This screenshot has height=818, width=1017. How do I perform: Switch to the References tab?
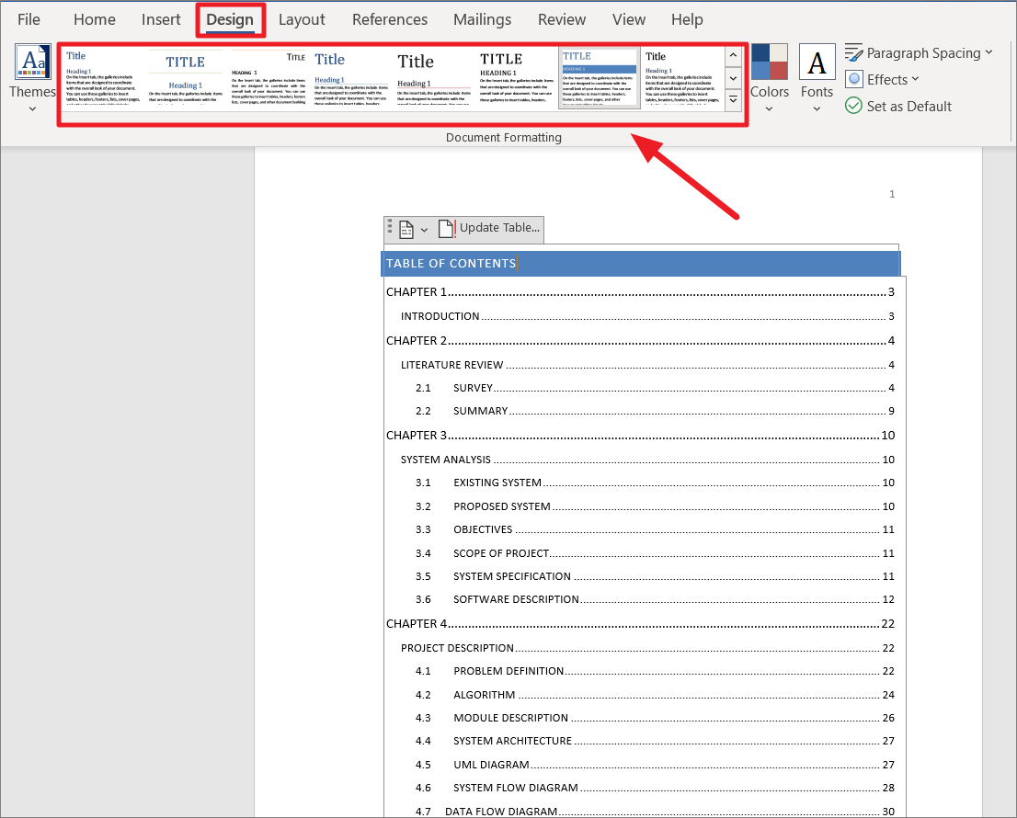coord(390,19)
